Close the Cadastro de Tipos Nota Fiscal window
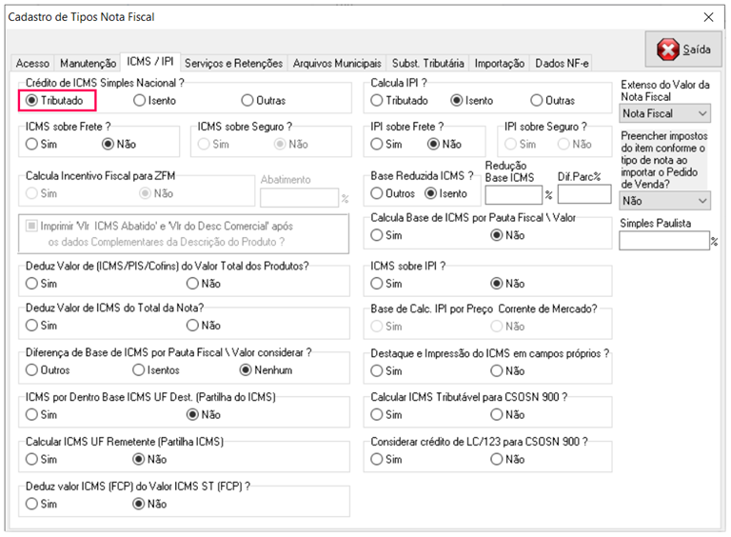The height and width of the screenshot is (537, 731). [707, 17]
